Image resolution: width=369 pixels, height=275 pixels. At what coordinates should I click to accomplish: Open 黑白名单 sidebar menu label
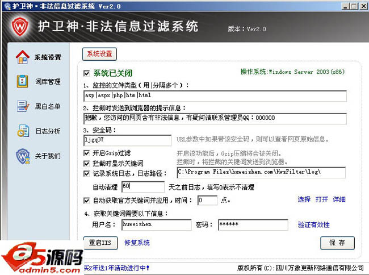click(x=48, y=106)
